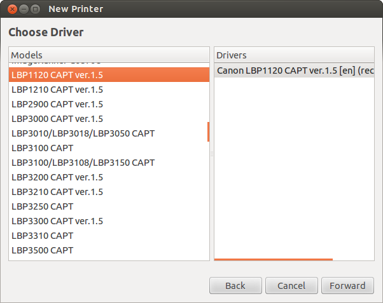Select Canon LBP1120 CAPT driver entry
Screen dimensions: 383x303
pos(294,71)
